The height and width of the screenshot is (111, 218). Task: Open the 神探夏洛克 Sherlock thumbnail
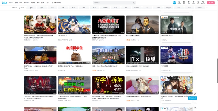pyautogui.click(x=176, y=25)
